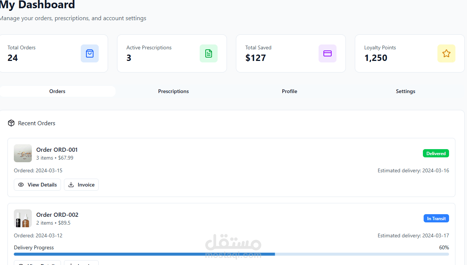Click the Delivered status badge
Screen dimensions: 467x265
(436, 154)
